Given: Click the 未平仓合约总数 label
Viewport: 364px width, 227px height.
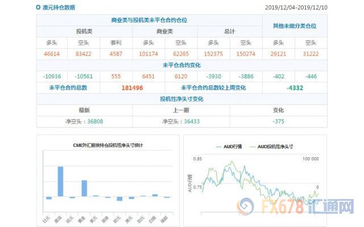Looking at the screenshot, I should click(68, 88).
